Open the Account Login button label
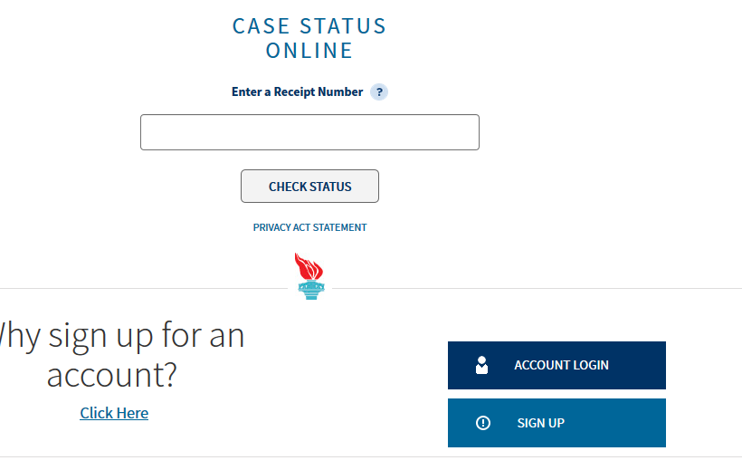The image size is (742, 470). 561,365
